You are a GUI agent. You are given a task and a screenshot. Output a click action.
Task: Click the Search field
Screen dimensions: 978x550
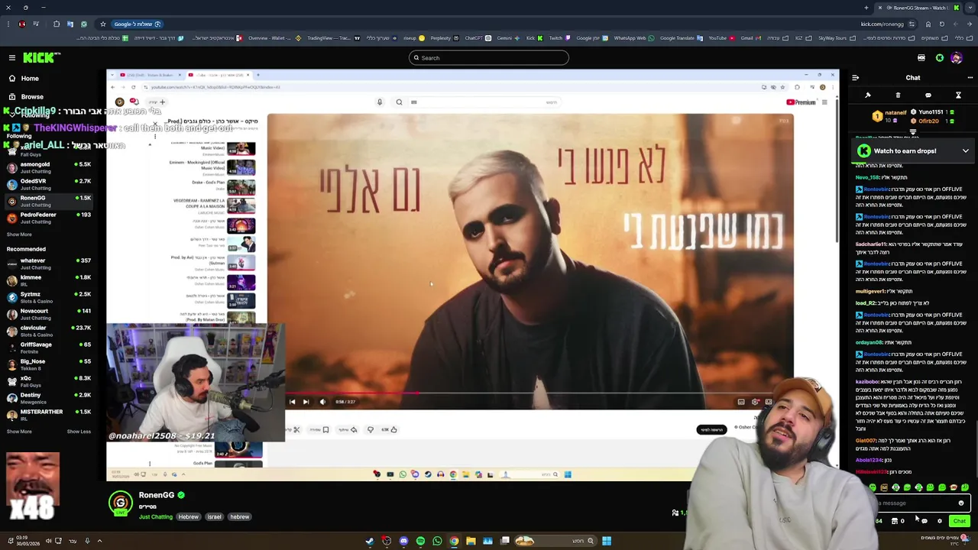489,58
